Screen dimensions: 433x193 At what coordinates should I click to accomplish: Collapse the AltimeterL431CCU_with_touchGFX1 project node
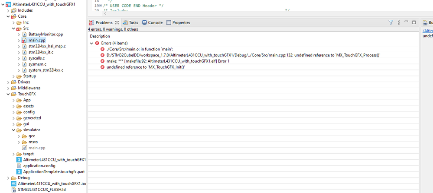tap(3, 4)
